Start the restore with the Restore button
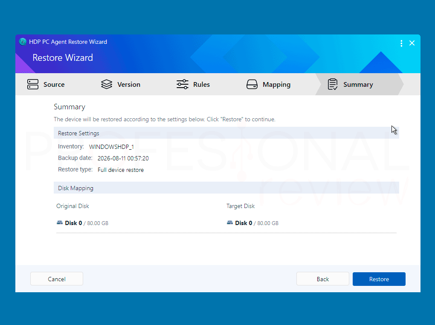The image size is (435, 325). pyautogui.click(x=379, y=279)
